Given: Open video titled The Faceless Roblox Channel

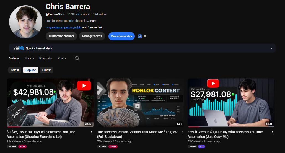Looking at the screenshot, I should 137,134.
